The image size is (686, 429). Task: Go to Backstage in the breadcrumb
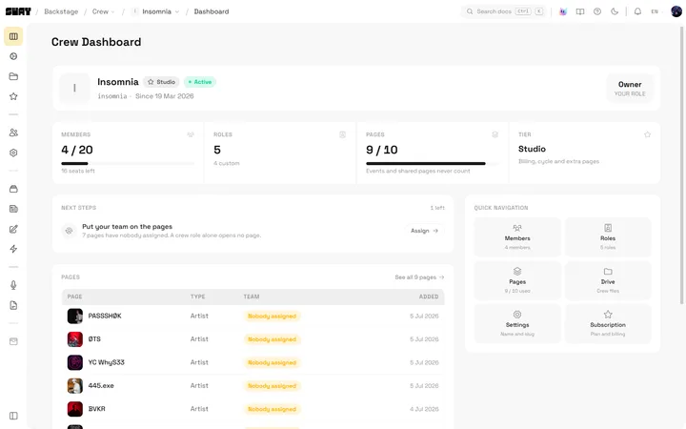click(61, 11)
